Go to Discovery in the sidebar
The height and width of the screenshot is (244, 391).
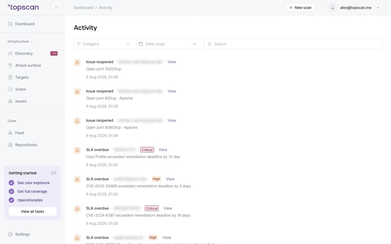(x=33, y=53)
